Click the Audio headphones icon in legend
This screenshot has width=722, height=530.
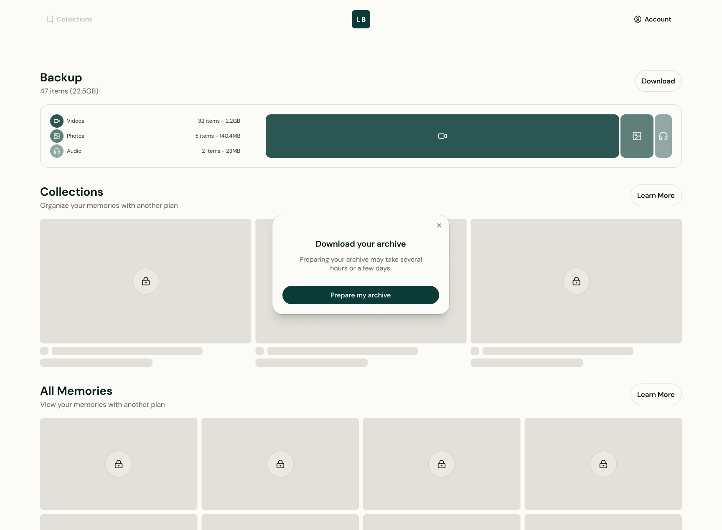(57, 151)
